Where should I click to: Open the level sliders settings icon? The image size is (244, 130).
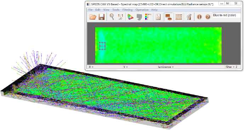[x=178, y=17]
